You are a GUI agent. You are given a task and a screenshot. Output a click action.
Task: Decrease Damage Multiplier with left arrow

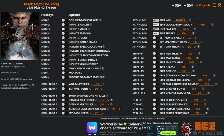96,100
